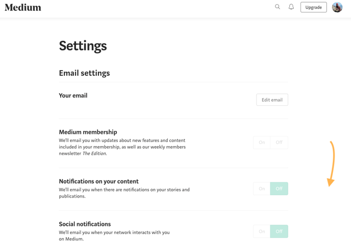Open notifications bell
Screen dimensions: 351x249
(291, 7)
